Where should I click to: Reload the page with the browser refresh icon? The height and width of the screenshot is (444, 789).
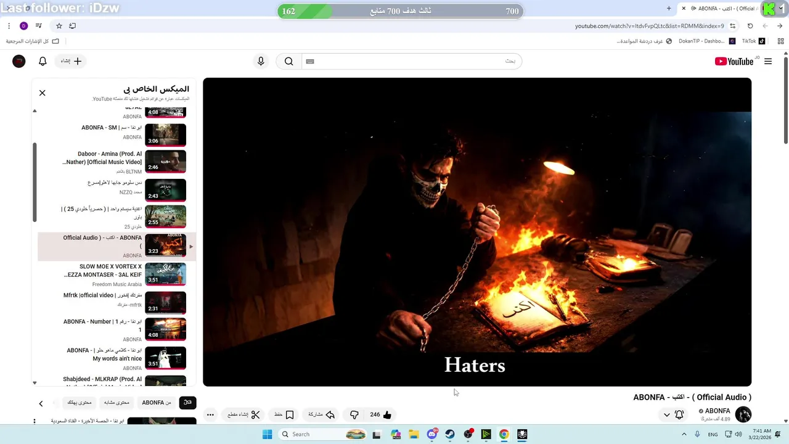point(750,26)
